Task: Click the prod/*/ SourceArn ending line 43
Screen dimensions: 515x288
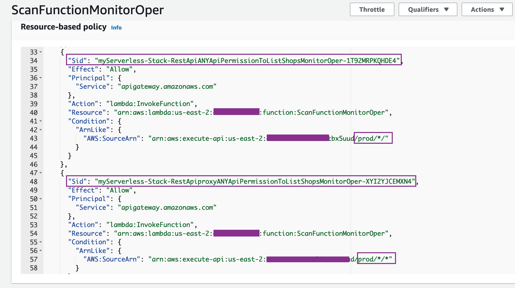Action: pos(373,138)
